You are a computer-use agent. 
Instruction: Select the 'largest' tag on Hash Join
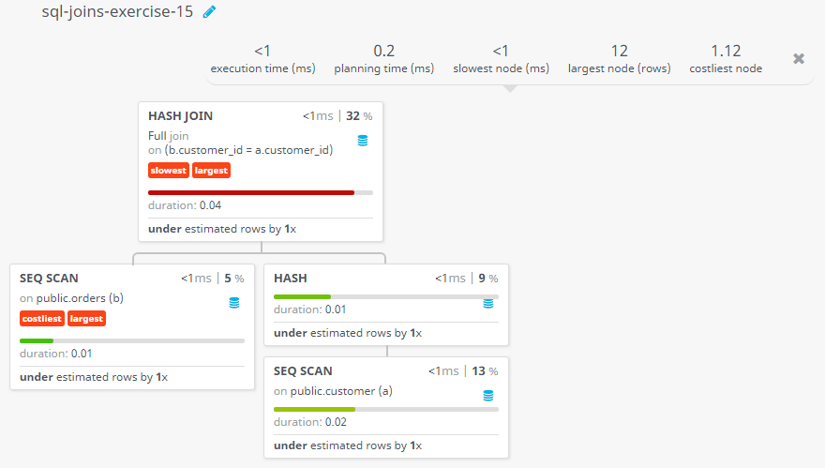(211, 171)
